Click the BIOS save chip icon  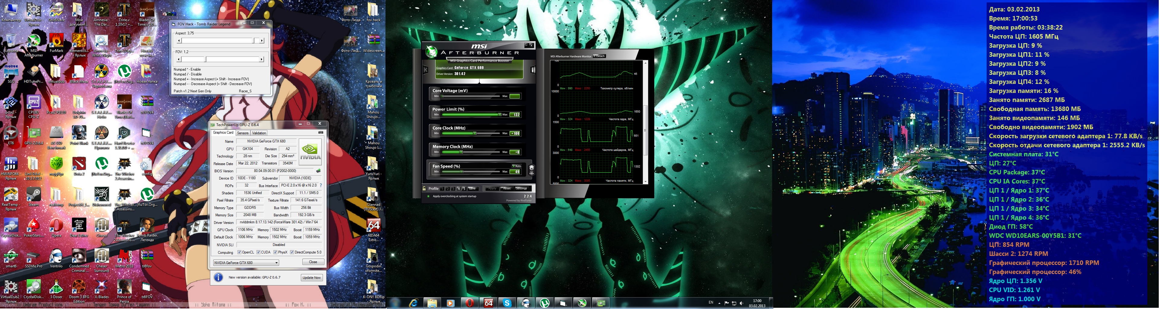(x=318, y=171)
